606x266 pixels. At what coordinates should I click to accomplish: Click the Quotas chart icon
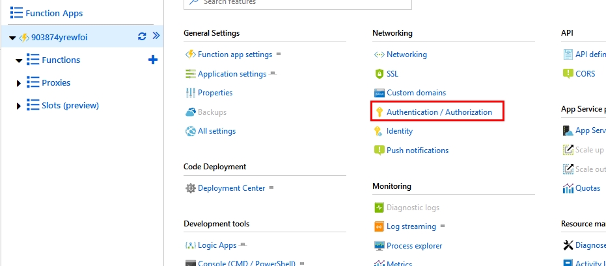[568, 188]
